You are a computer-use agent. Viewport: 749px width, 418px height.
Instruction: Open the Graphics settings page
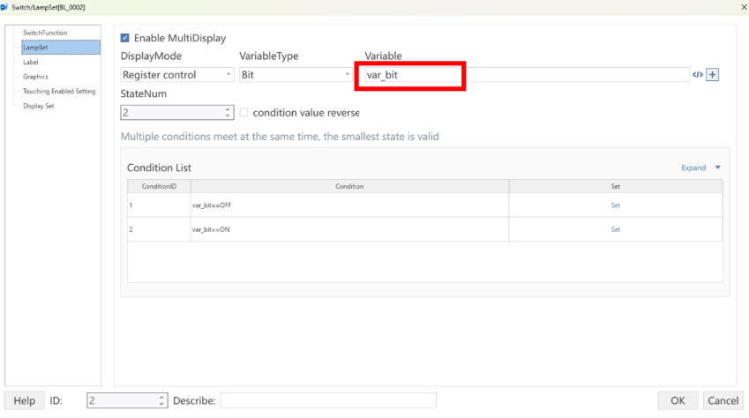[x=35, y=77]
